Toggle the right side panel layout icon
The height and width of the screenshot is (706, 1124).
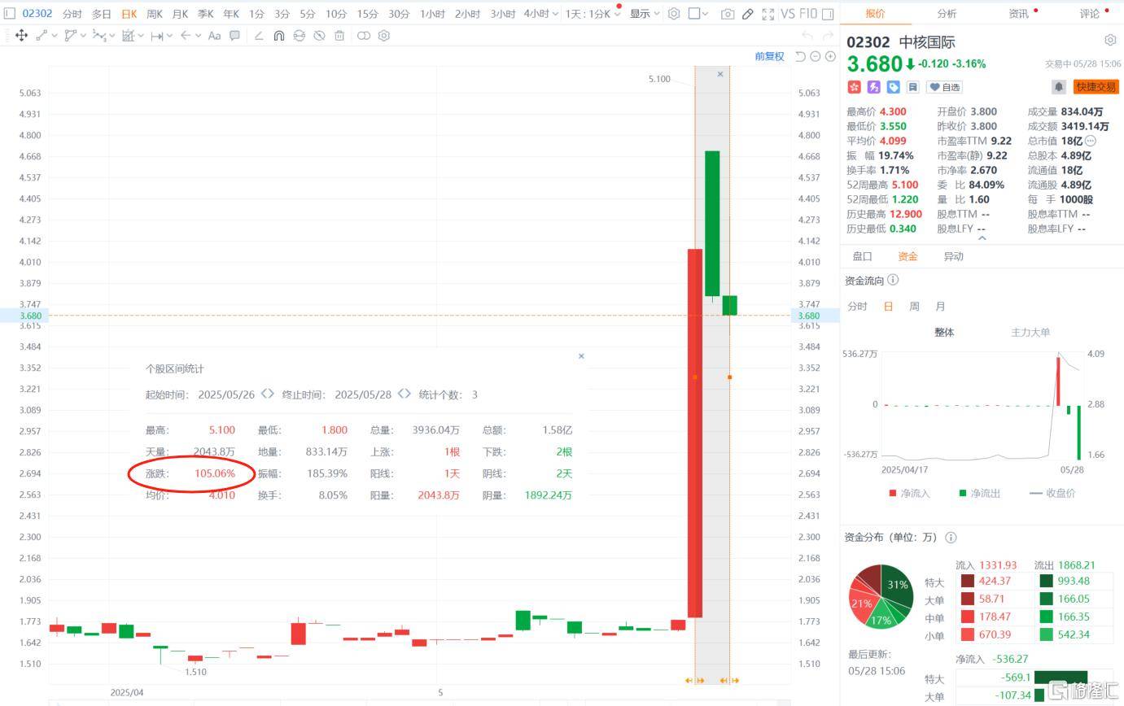pyautogui.click(x=828, y=14)
